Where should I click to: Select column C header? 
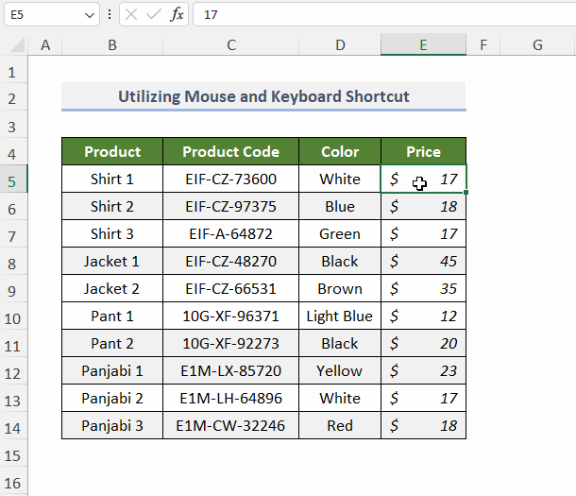pos(230,45)
